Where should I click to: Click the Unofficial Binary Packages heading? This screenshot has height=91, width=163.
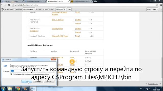tap(40, 45)
